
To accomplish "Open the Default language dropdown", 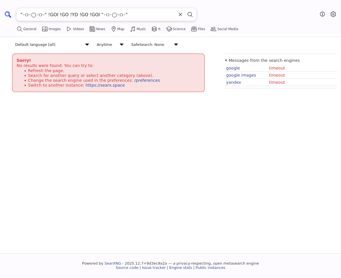I will 52,45.
